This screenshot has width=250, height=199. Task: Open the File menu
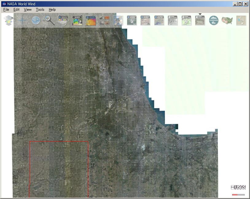click(6, 10)
